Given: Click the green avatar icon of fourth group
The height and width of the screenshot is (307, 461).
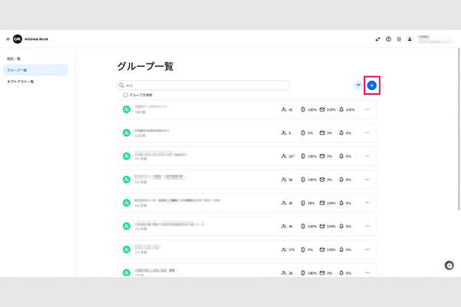Looking at the screenshot, I should 126,180.
